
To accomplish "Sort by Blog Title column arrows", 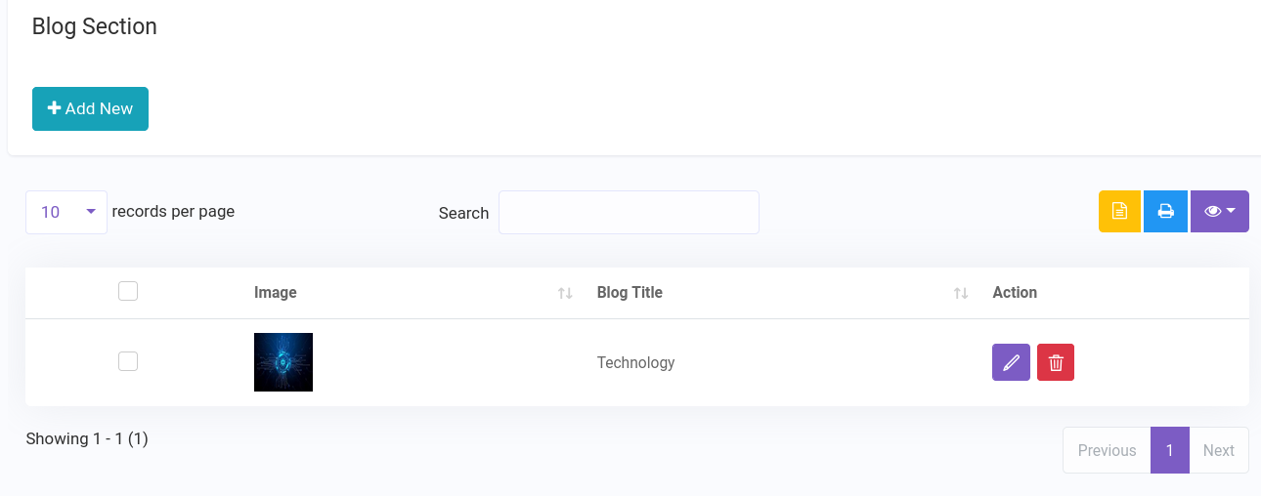I will (961, 293).
